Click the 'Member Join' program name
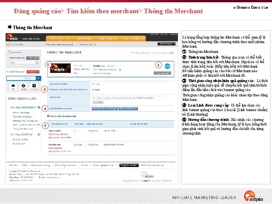This screenshot has width=272, height=204. (x=55, y=144)
